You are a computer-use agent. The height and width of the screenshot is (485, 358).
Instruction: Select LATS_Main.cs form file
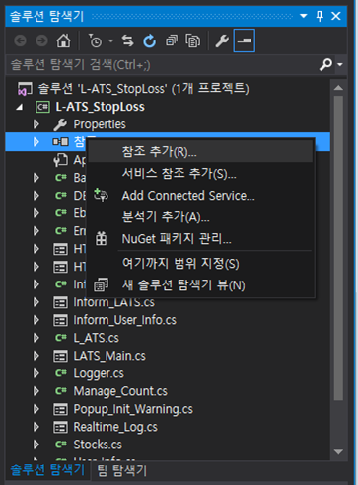point(109,356)
